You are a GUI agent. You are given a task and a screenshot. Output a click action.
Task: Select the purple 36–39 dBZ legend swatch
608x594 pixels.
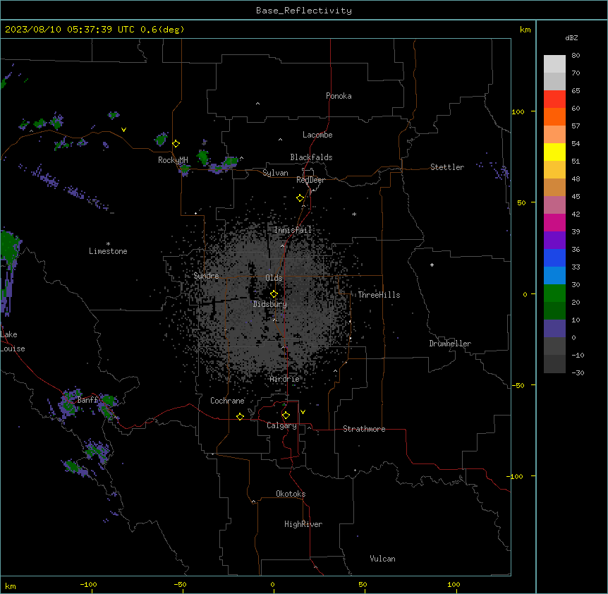coord(554,241)
